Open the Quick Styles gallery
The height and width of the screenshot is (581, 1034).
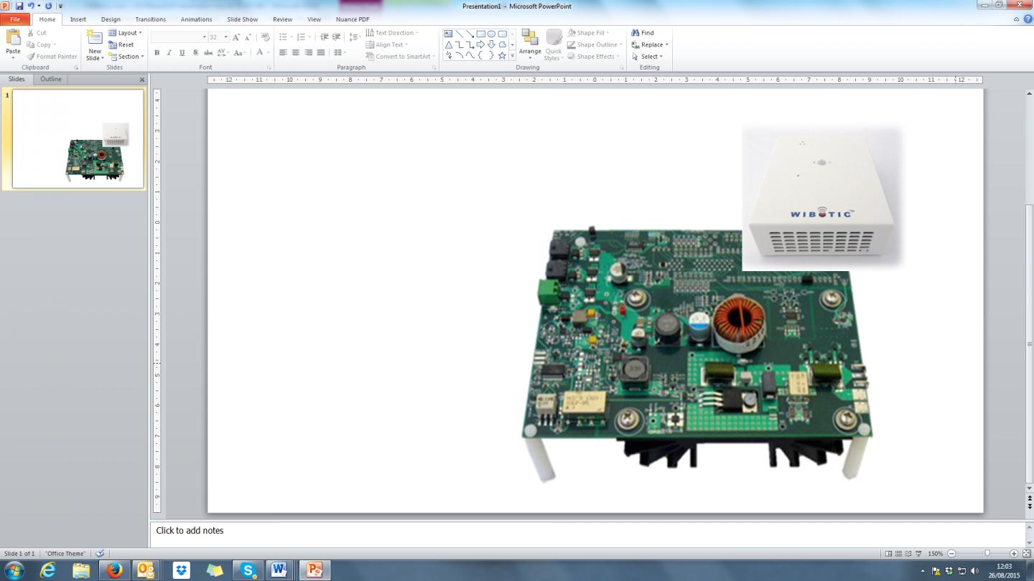[554, 44]
